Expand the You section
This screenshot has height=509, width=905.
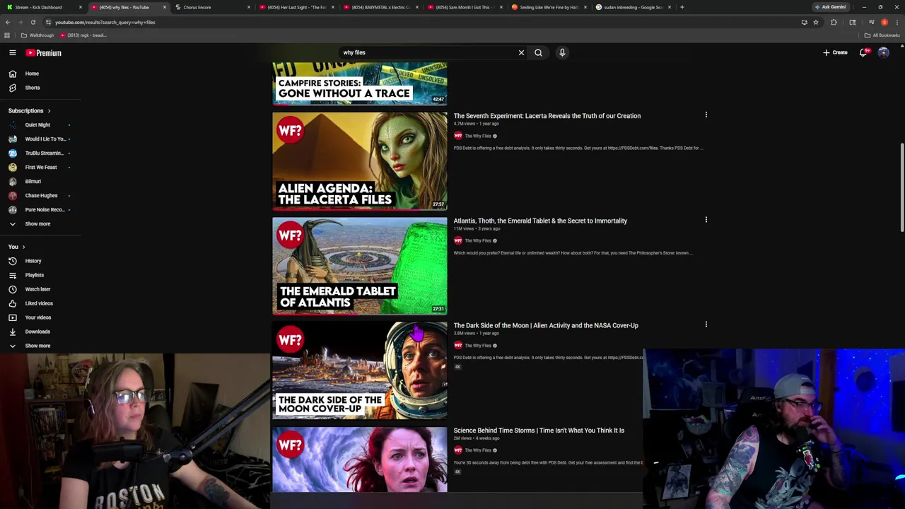click(17, 247)
